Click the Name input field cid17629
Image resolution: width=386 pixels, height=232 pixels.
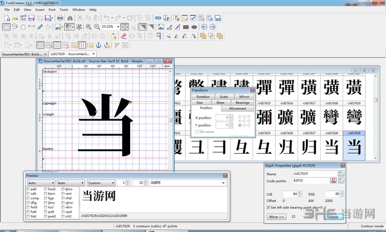click(x=314, y=173)
